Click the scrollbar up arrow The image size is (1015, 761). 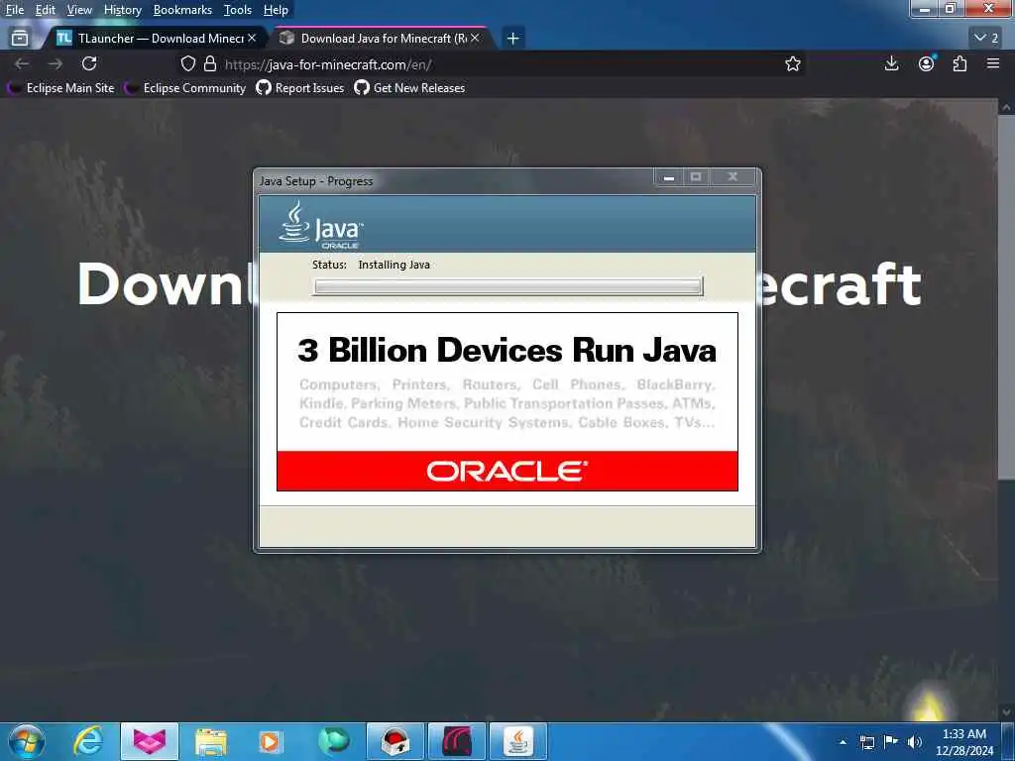[1006, 107]
